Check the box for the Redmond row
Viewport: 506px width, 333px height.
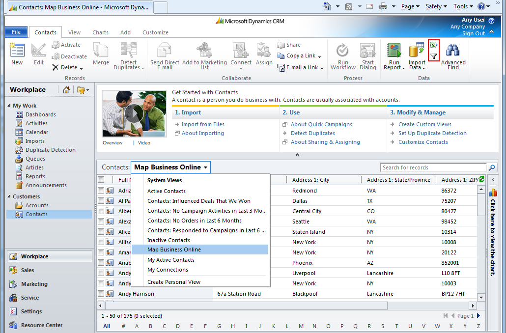[101, 191]
